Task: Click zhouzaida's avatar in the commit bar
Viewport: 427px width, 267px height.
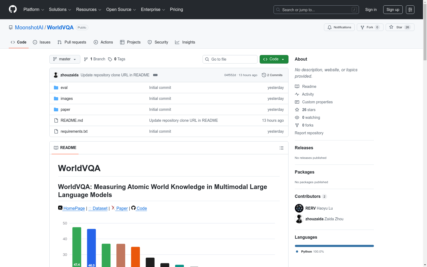Action: tap(56, 75)
